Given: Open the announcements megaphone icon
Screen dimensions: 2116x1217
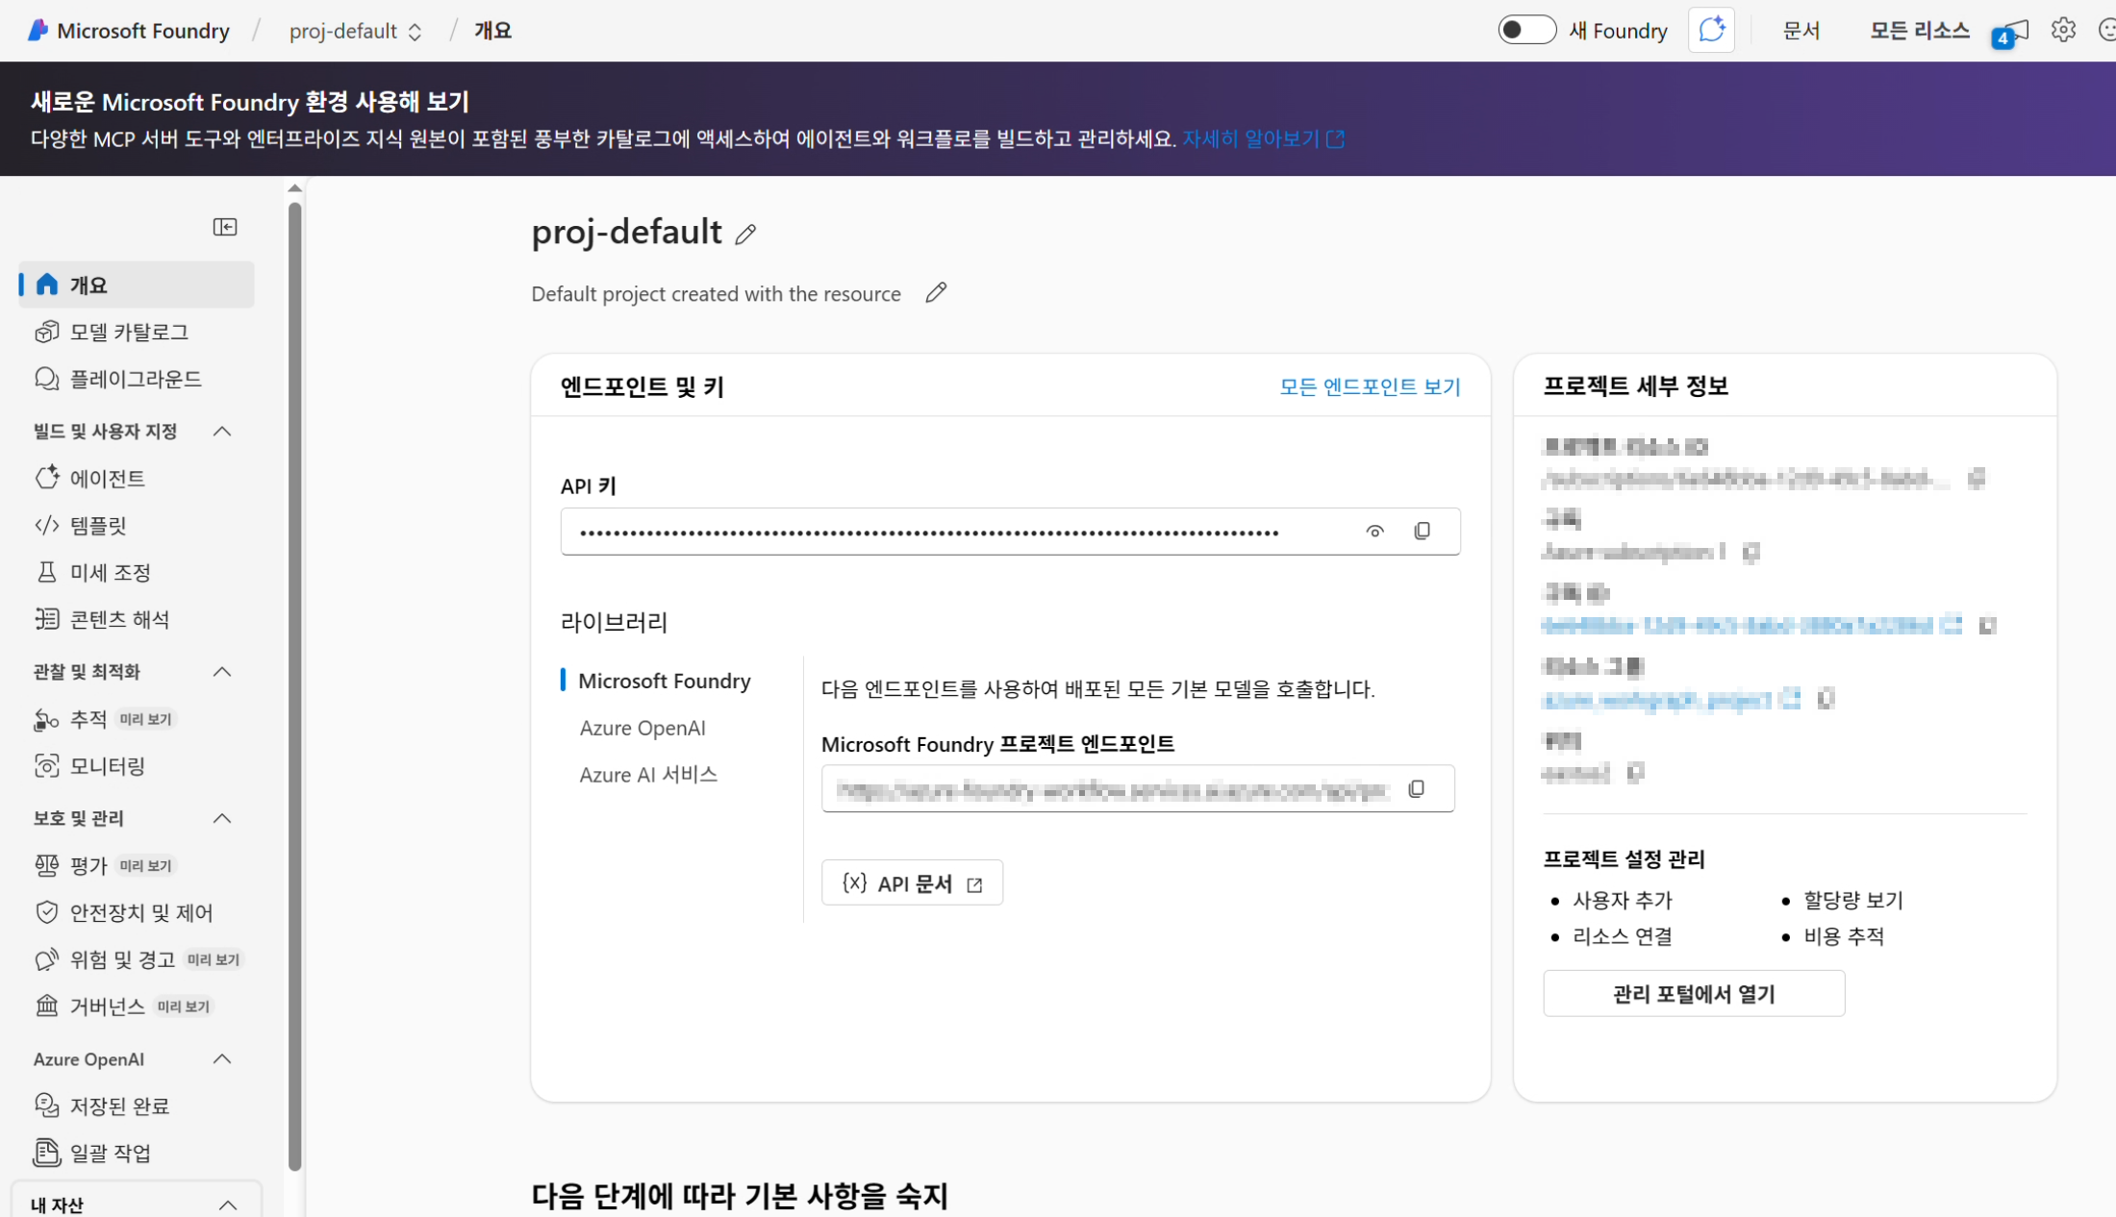Looking at the screenshot, I should [x=2014, y=33].
